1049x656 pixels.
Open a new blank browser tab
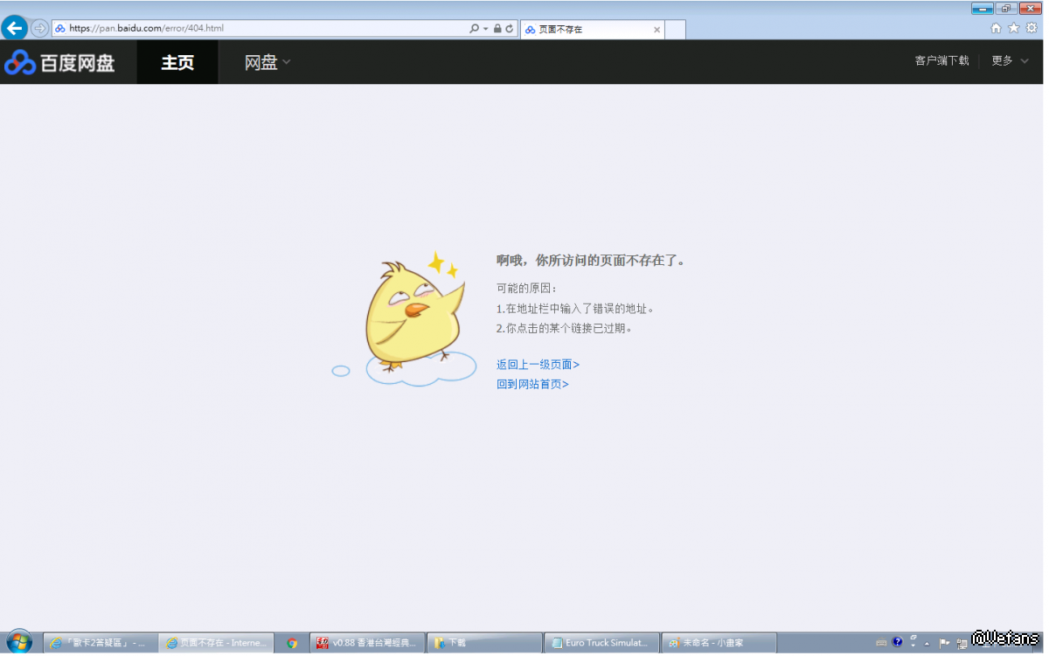click(675, 29)
